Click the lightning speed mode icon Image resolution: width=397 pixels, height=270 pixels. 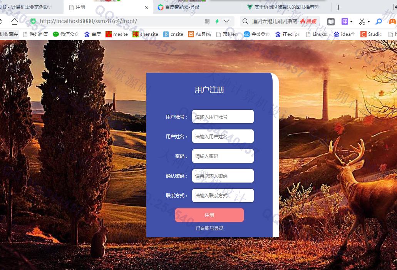pos(217,21)
